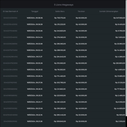The width and height of the screenshot is (127, 127).
Task: Click balance Rp 309.843,00
Action: click(60, 121)
